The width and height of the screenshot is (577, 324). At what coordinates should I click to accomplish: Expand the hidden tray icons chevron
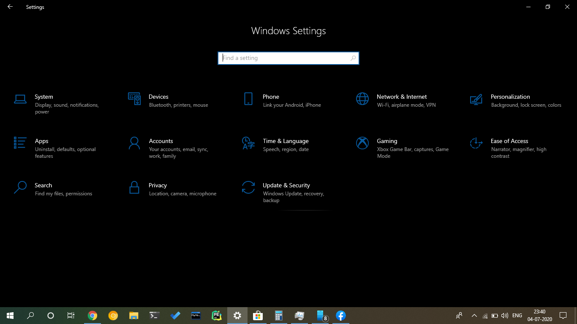474,316
